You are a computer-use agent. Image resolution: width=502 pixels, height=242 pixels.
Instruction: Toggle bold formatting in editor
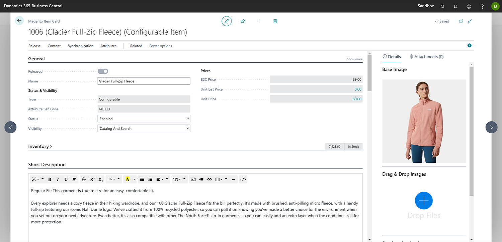coord(50,179)
